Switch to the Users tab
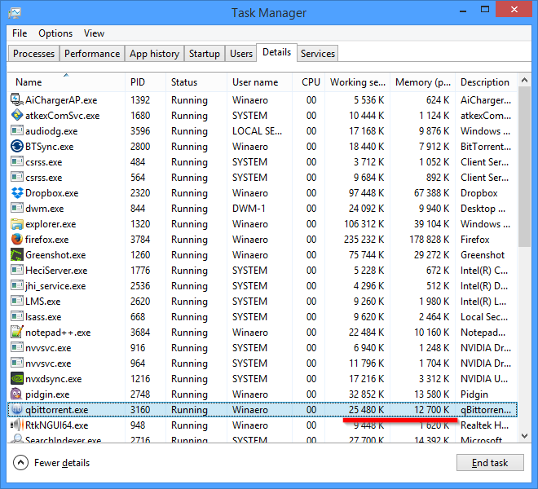Viewport: 538px width, 489px height. pos(240,54)
